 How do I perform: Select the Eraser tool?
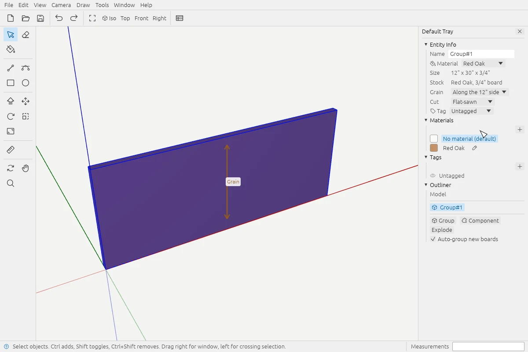(x=26, y=35)
